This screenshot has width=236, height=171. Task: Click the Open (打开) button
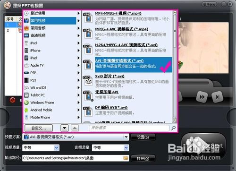pyautogui.click(x=143, y=158)
